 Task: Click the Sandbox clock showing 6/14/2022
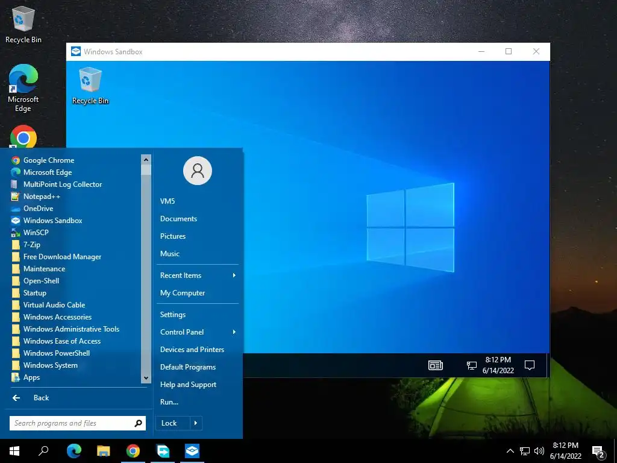(x=498, y=365)
